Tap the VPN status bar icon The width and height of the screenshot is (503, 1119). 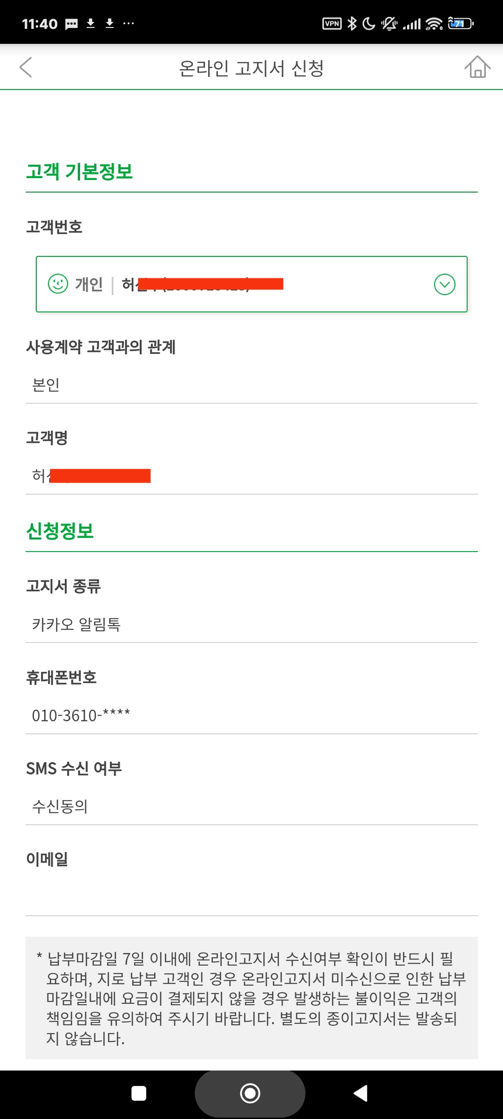click(x=332, y=23)
